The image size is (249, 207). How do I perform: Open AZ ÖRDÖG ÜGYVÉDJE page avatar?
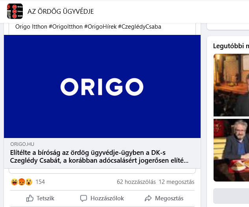coord(15,11)
